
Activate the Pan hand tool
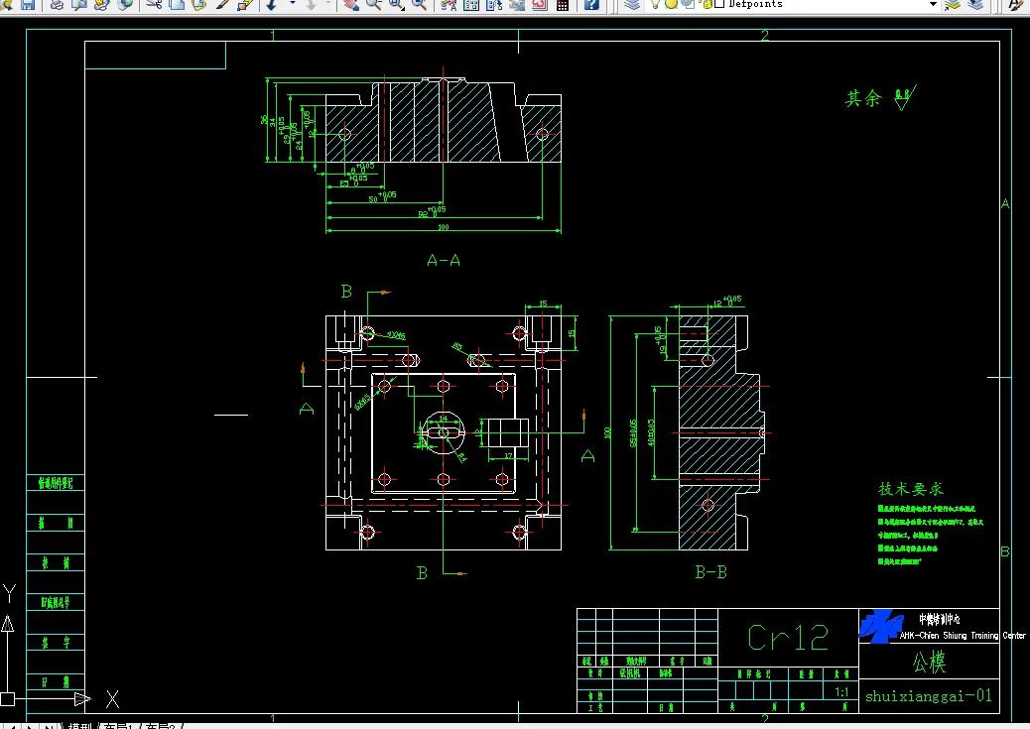point(351,5)
